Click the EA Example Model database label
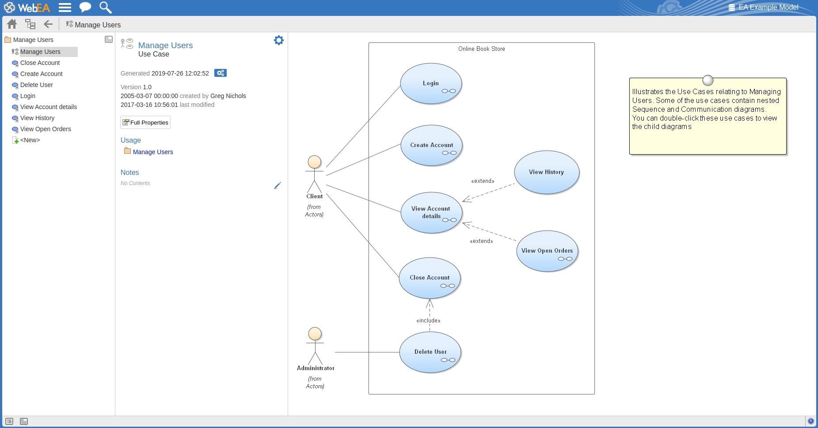This screenshot has height=428, width=818. [768, 8]
